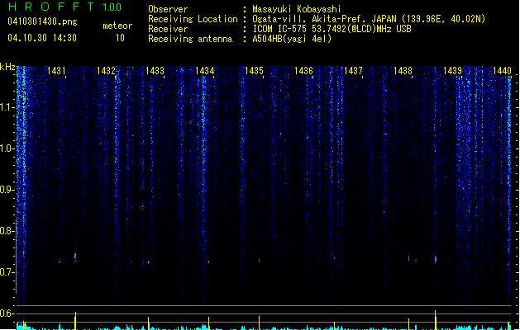Screen dimensions: 520x330
Task: Click the 1.0 kHz frequency axis label
Action: coord(7,148)
